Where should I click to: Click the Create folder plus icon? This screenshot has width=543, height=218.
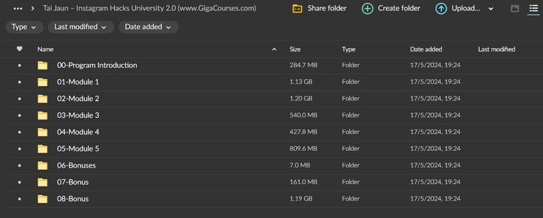(x=367, y=8)
